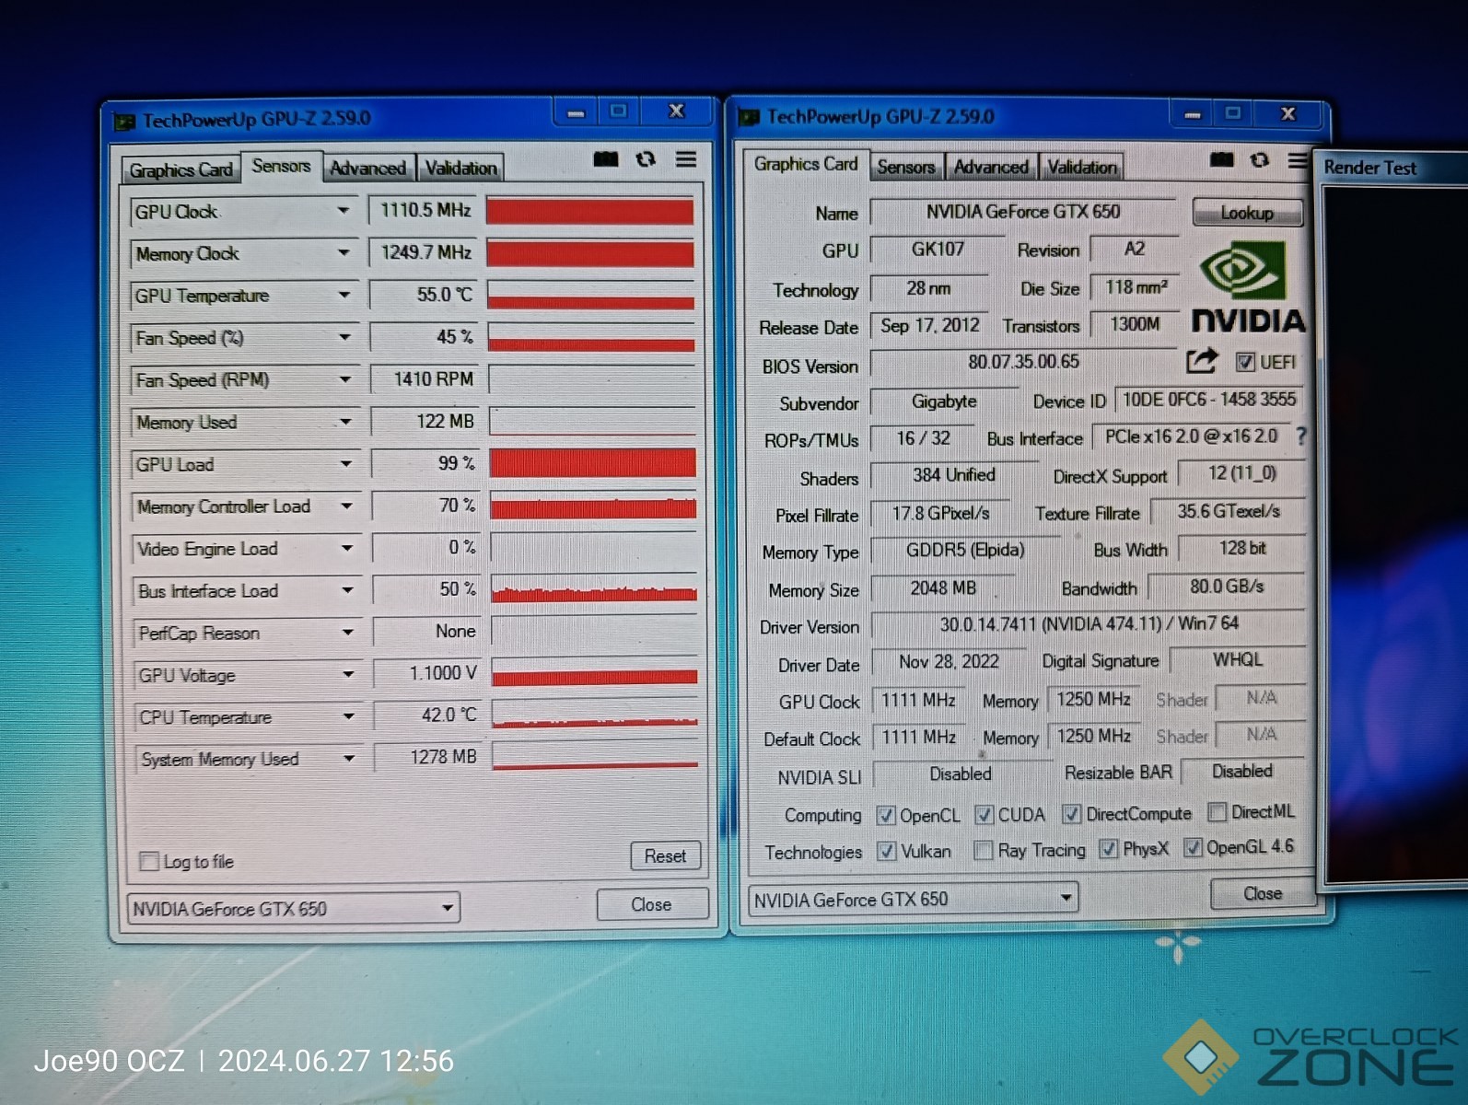Toggle the UEFI checkbox
The width and height of the screenshot is (1468, 1105).
click(x=1245, y=362)
